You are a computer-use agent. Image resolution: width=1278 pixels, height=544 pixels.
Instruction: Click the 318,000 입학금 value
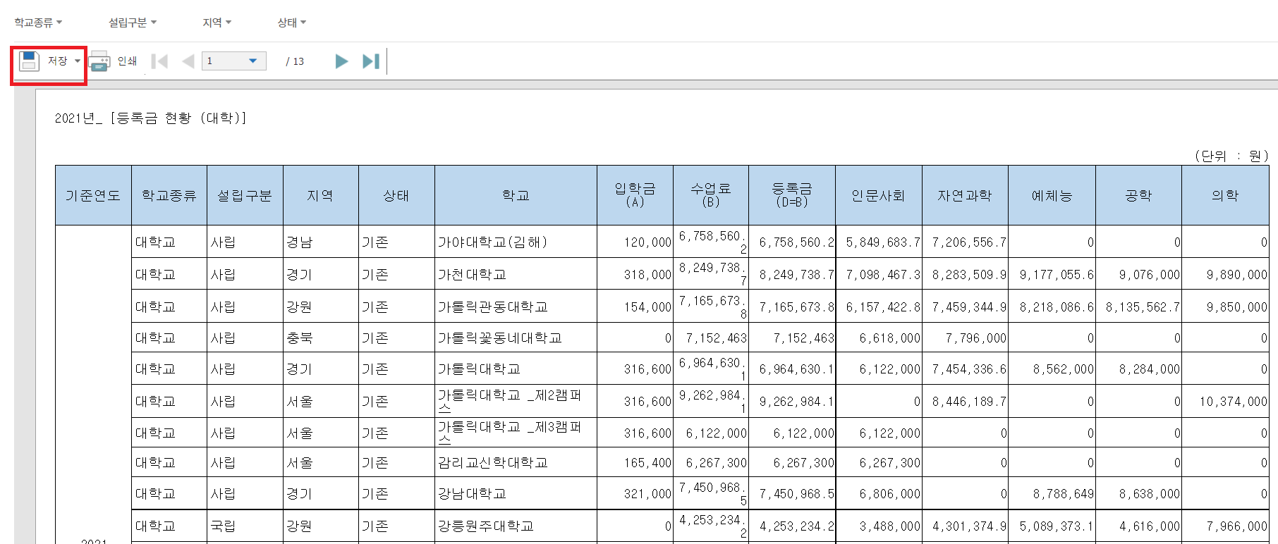tap(647, 275)
